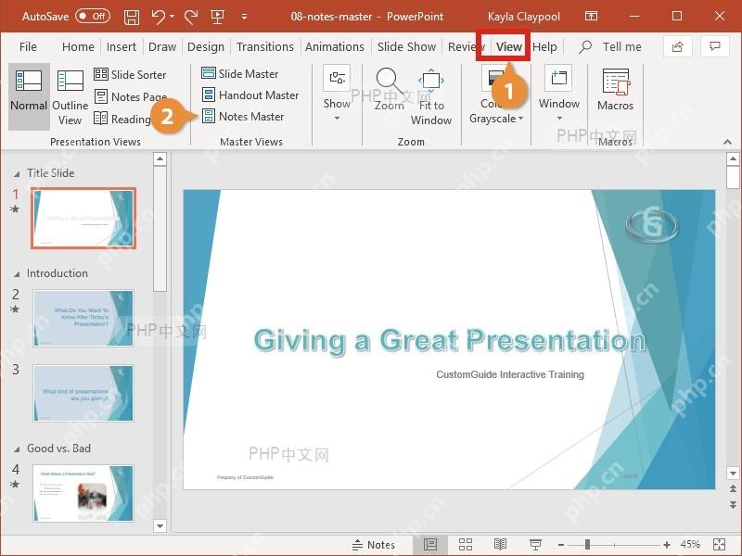The height and width of the screenshot is (556, 742).
Task: Open the Zoom magnifier dialog
Action: pyautogui.click(x=389, y=88)
